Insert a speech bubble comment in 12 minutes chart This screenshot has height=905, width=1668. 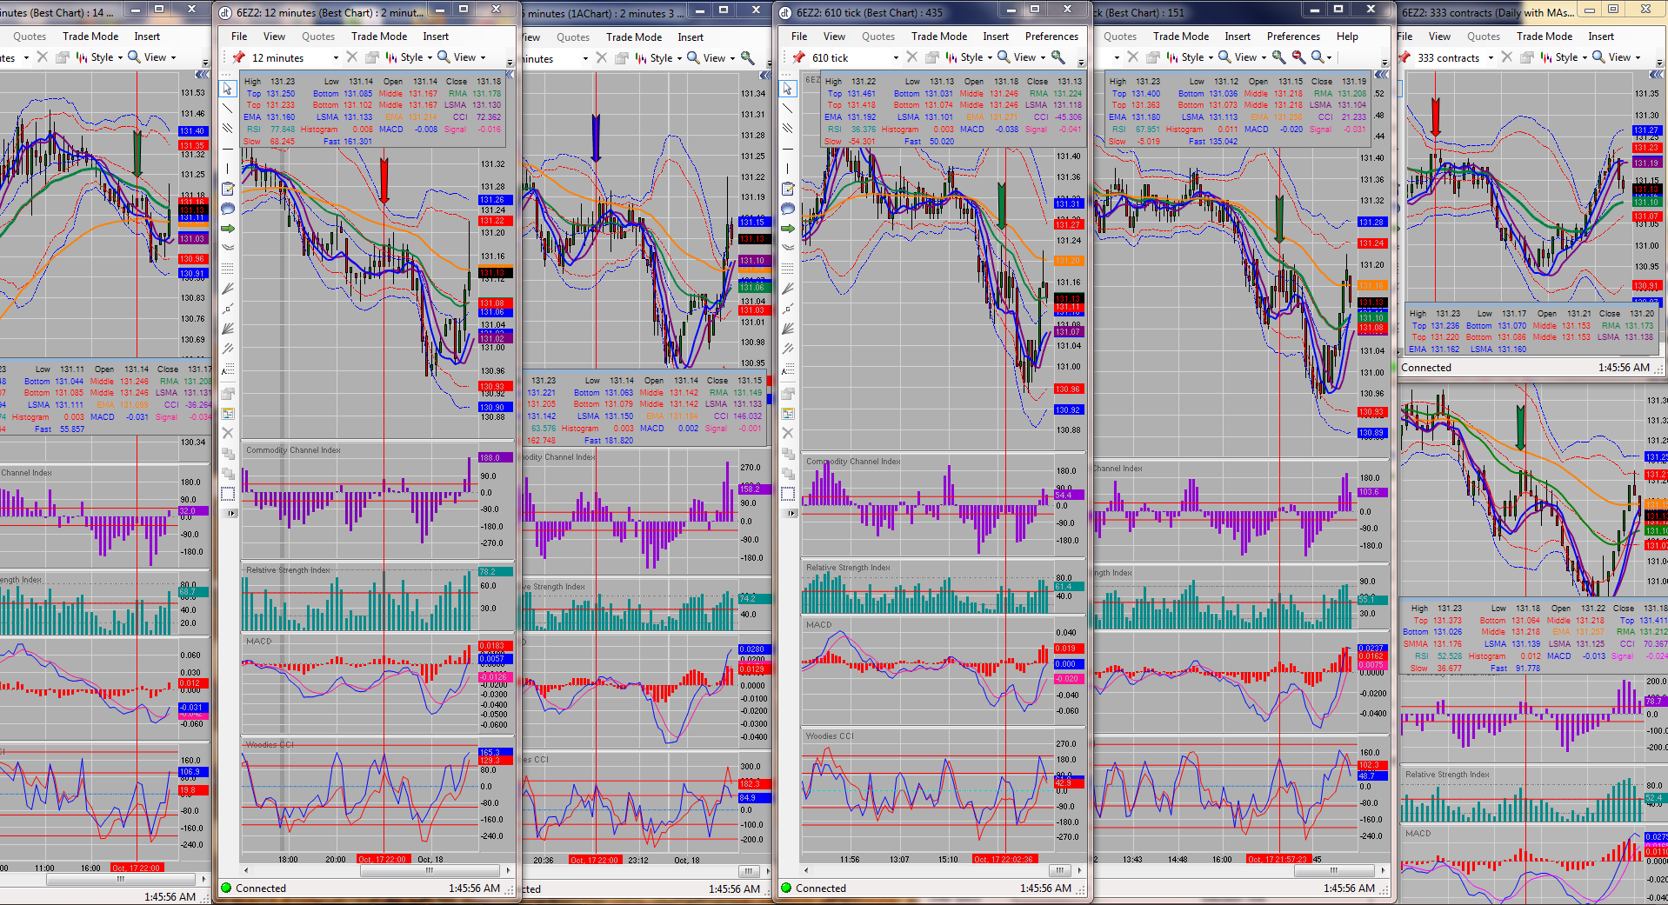[x=228, y=209]
